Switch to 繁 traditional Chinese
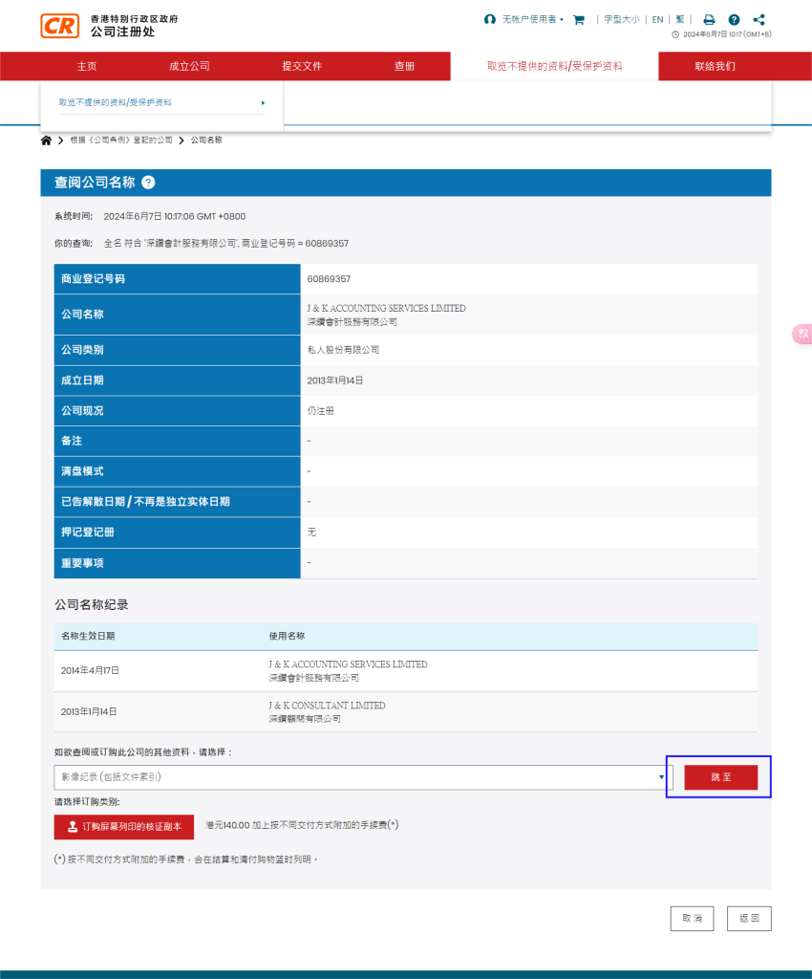Screen dimensions: 812x979 680,19
